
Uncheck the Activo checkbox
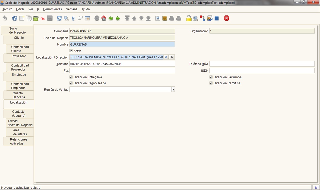point(71,51)
